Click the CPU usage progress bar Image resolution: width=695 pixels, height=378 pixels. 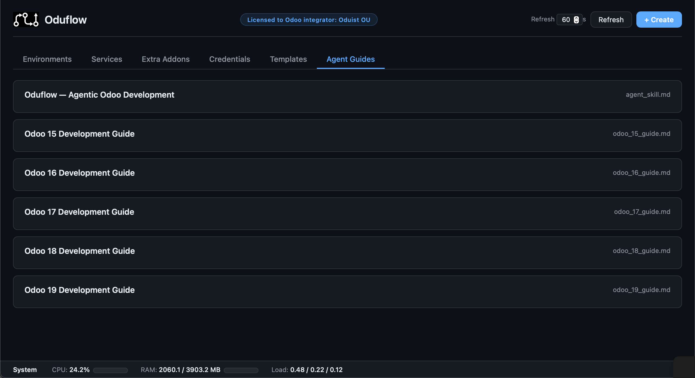coord(110,370)
